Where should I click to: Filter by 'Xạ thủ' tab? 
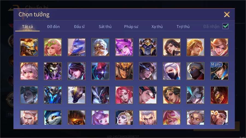pos(157,27)
